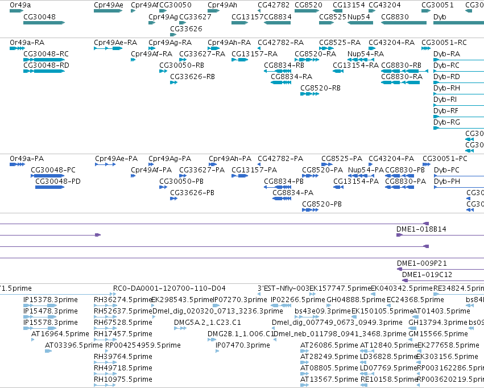The image size is (484, 388).
Task: Click the CG8520 gene label
Action: tap(308, 5)
